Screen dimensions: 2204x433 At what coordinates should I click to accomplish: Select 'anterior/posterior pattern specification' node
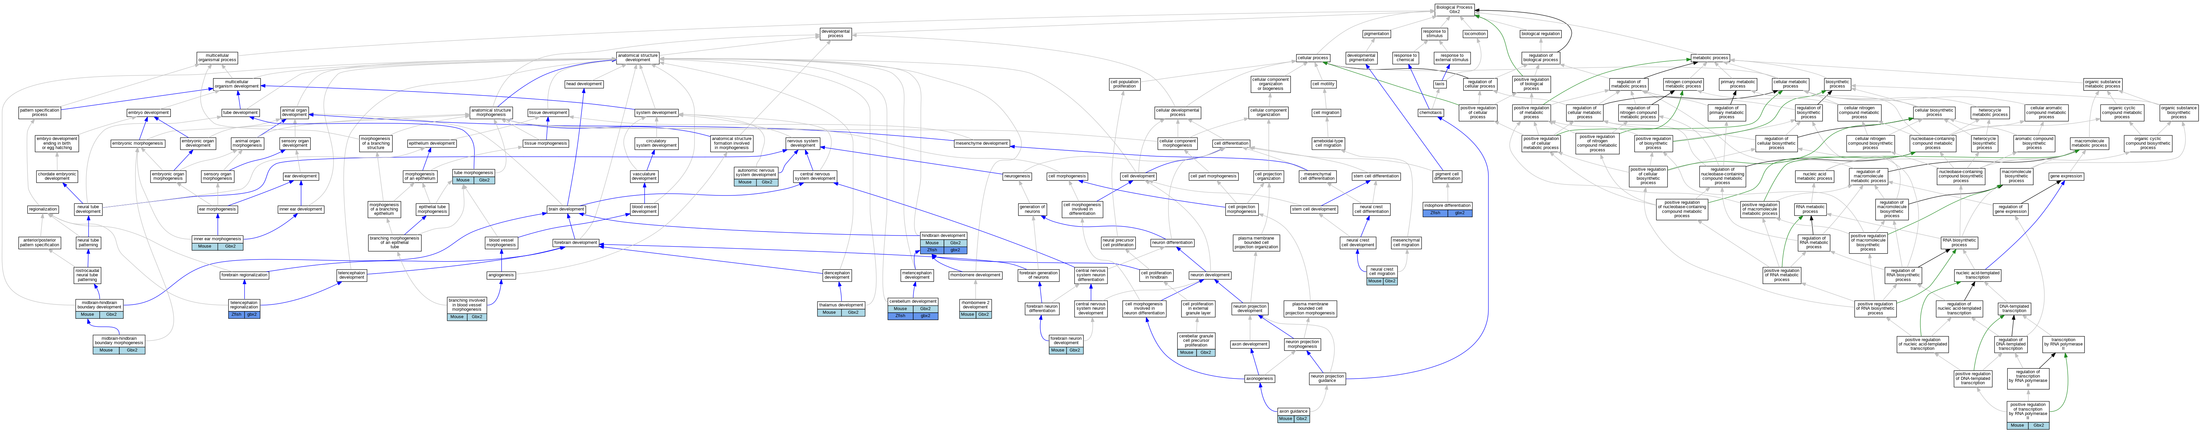coord(39,242)
